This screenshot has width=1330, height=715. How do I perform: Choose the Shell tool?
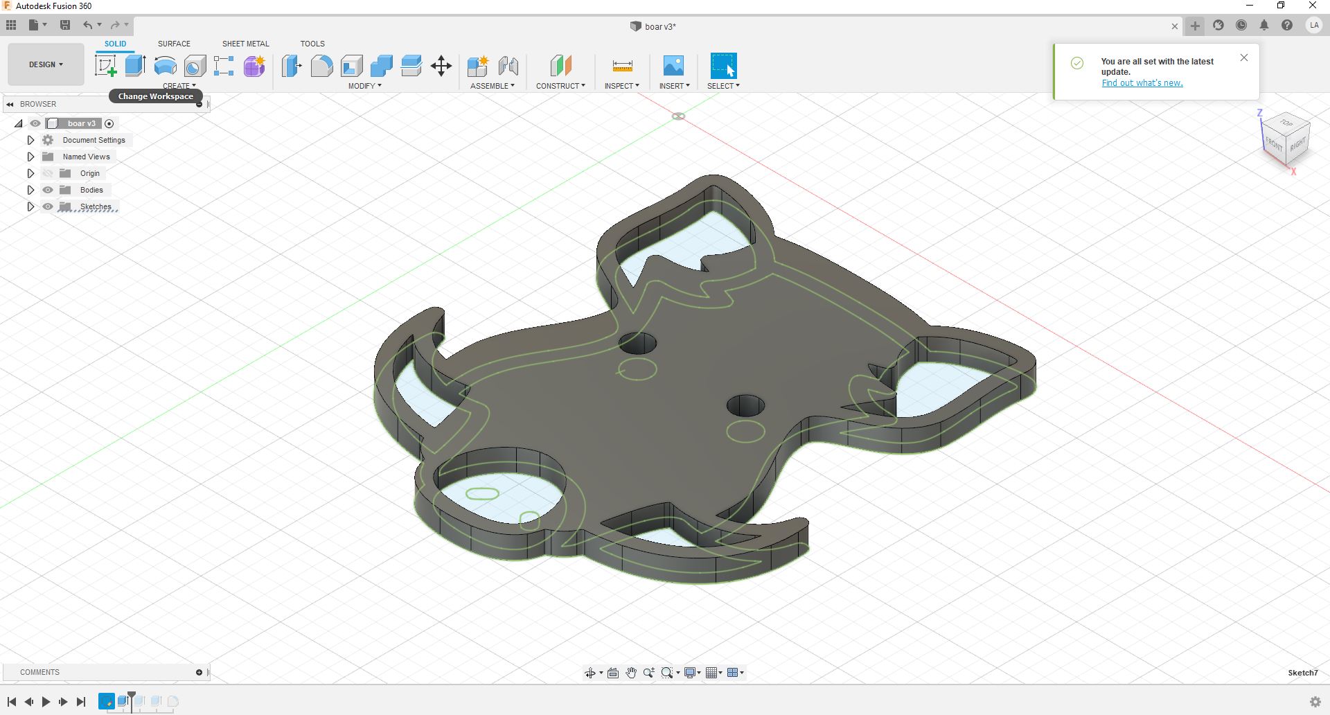[x=351, y=66]
